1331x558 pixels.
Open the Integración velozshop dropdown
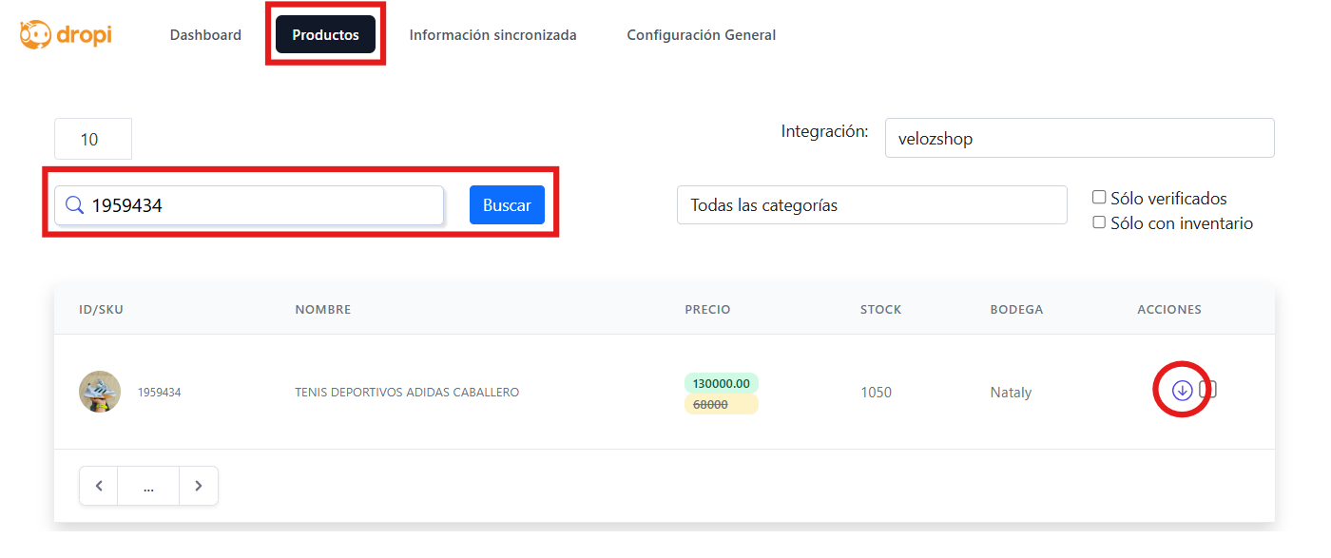[1078, 139]
